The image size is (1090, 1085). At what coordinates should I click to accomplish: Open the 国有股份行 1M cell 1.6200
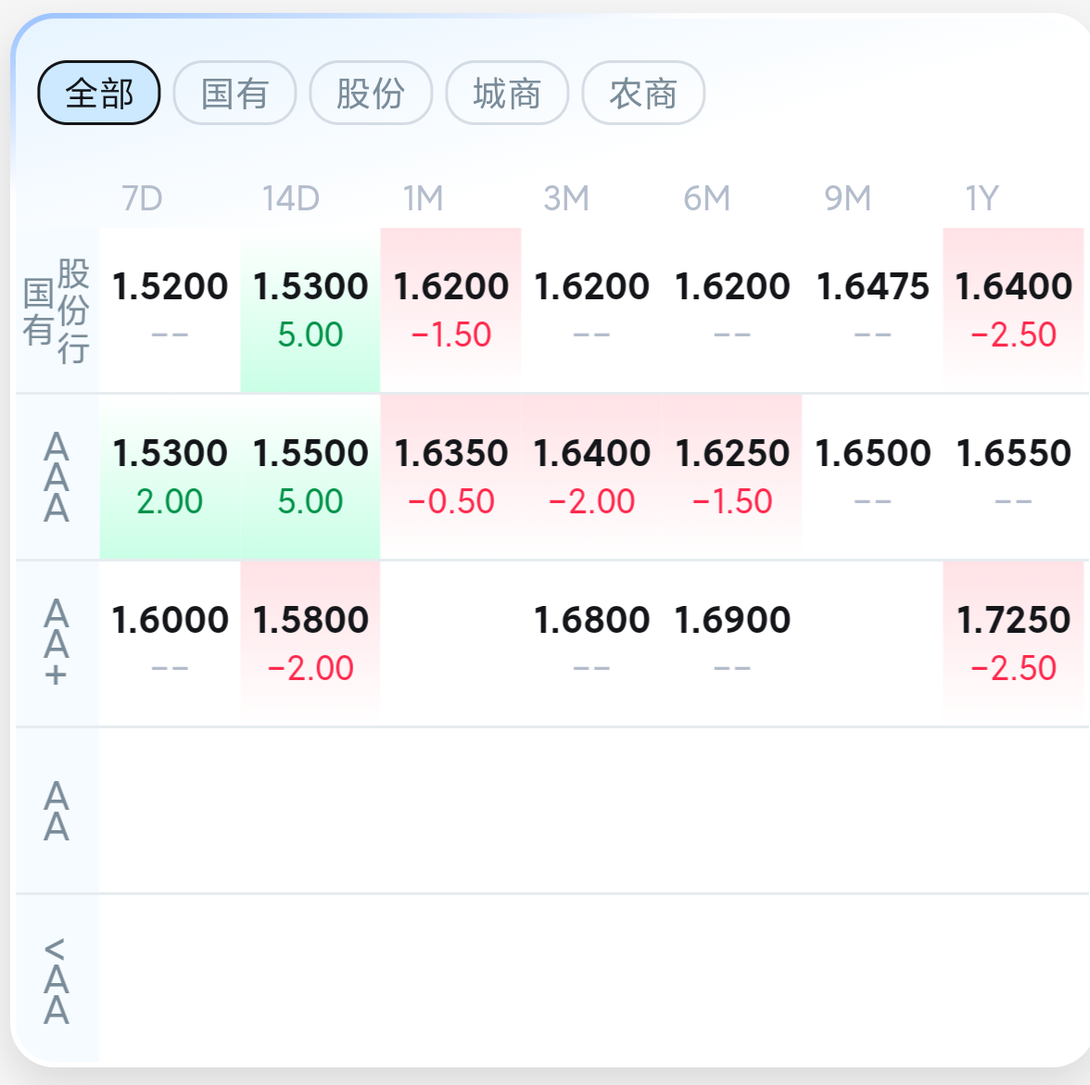[x=451, y=310]
